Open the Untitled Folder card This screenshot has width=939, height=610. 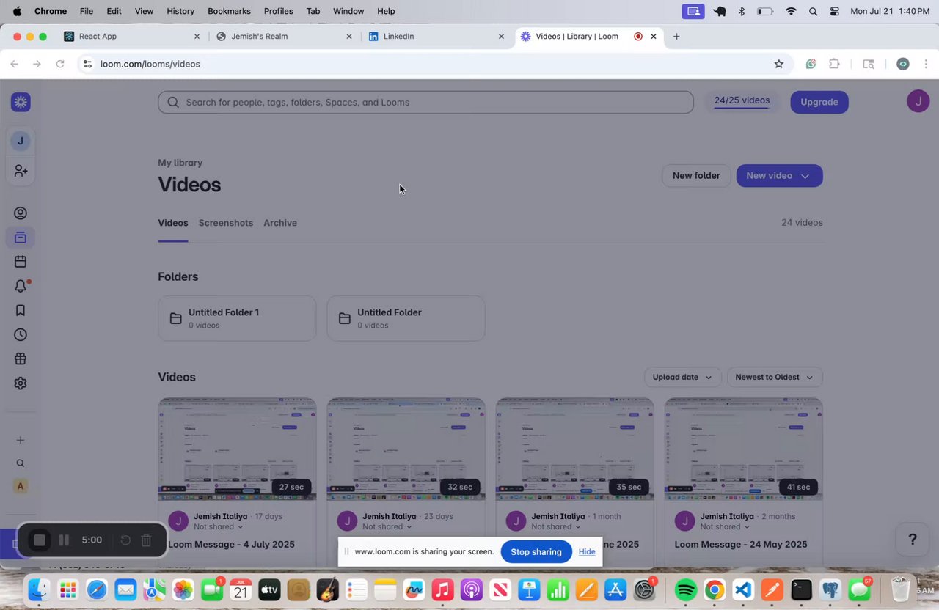[406, 318]
